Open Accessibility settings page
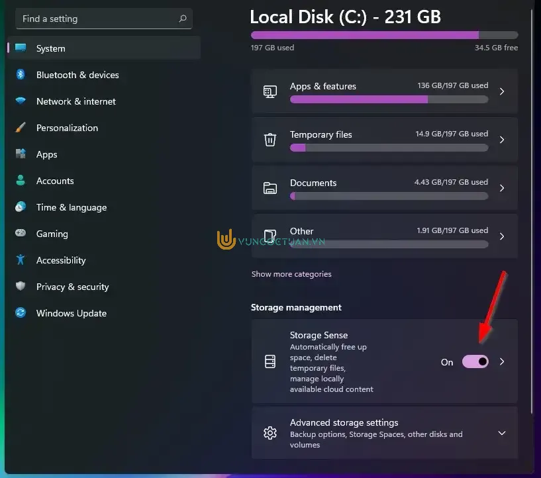Image resolution: width=541 pixels, height=478 pixels. (104, 260)
